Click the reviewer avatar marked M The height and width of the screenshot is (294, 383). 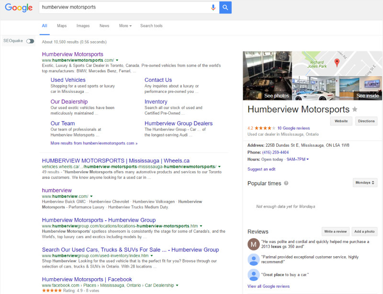pyautogui.click(x=254, y=245)
